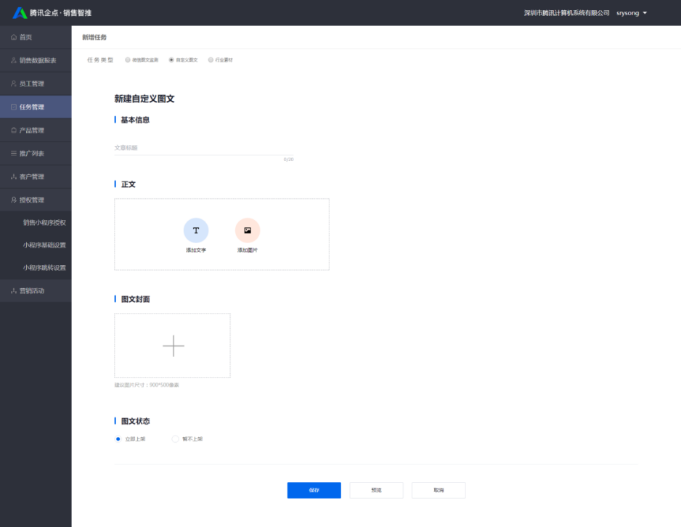Open 产品管理 in the sidebar
The image size is (681, 527).
point(32,130)
